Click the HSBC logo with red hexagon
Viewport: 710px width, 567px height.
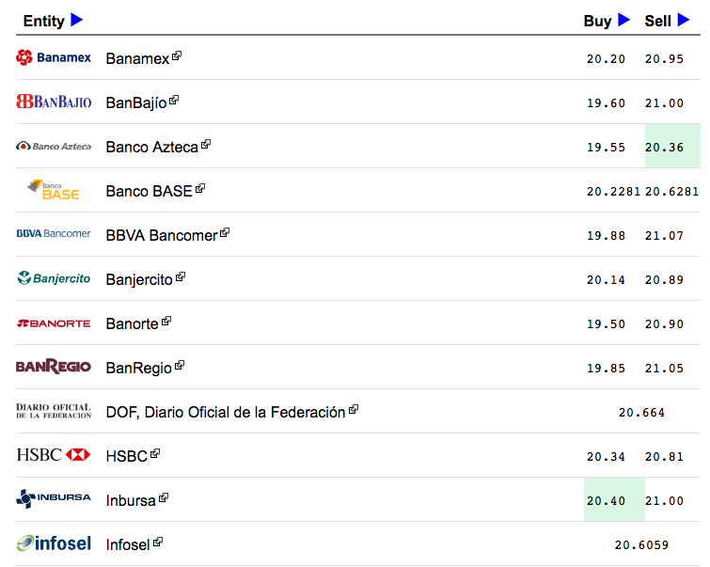(x=54, y=455)
